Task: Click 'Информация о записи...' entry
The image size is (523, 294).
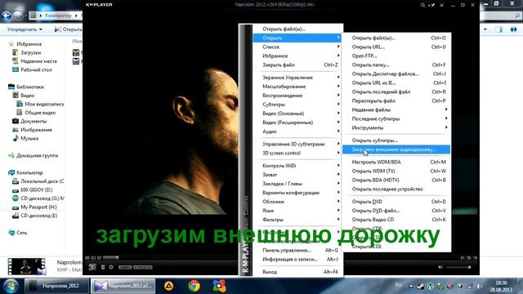Action: tap(297, 259)
